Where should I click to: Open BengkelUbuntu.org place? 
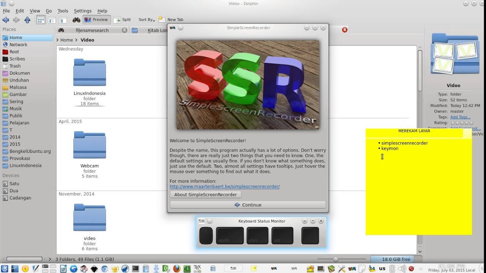(27, 151)
